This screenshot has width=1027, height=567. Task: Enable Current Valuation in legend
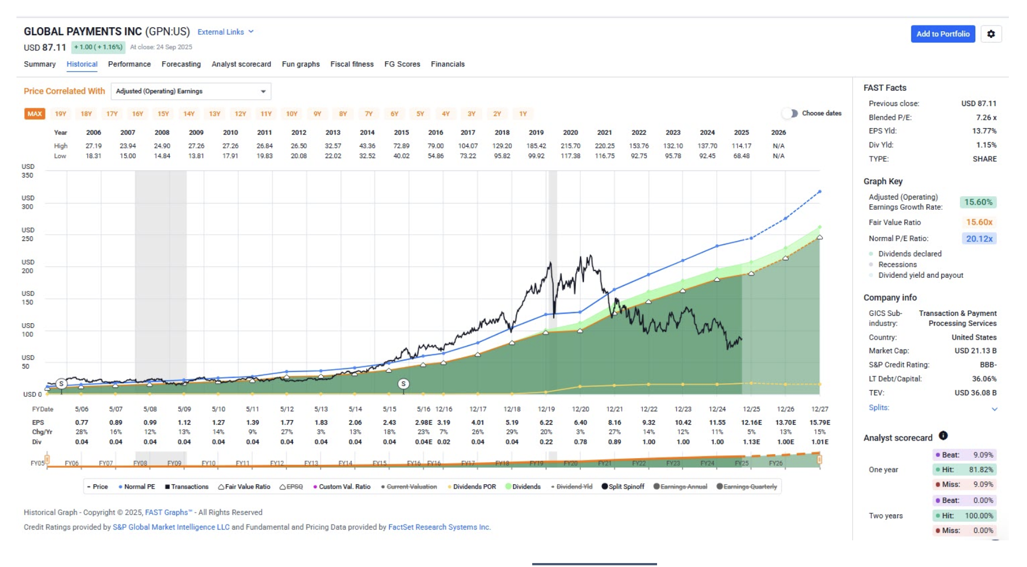pos(409,486)
